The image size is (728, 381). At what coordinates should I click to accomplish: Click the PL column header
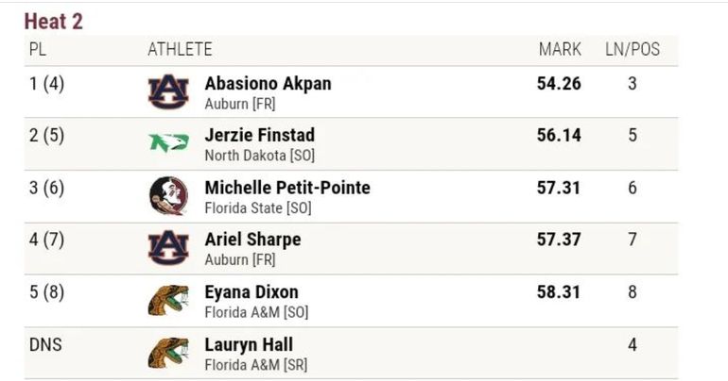[x=37, y=50]
